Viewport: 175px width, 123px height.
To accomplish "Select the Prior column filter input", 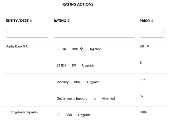I will click(152, 33).
